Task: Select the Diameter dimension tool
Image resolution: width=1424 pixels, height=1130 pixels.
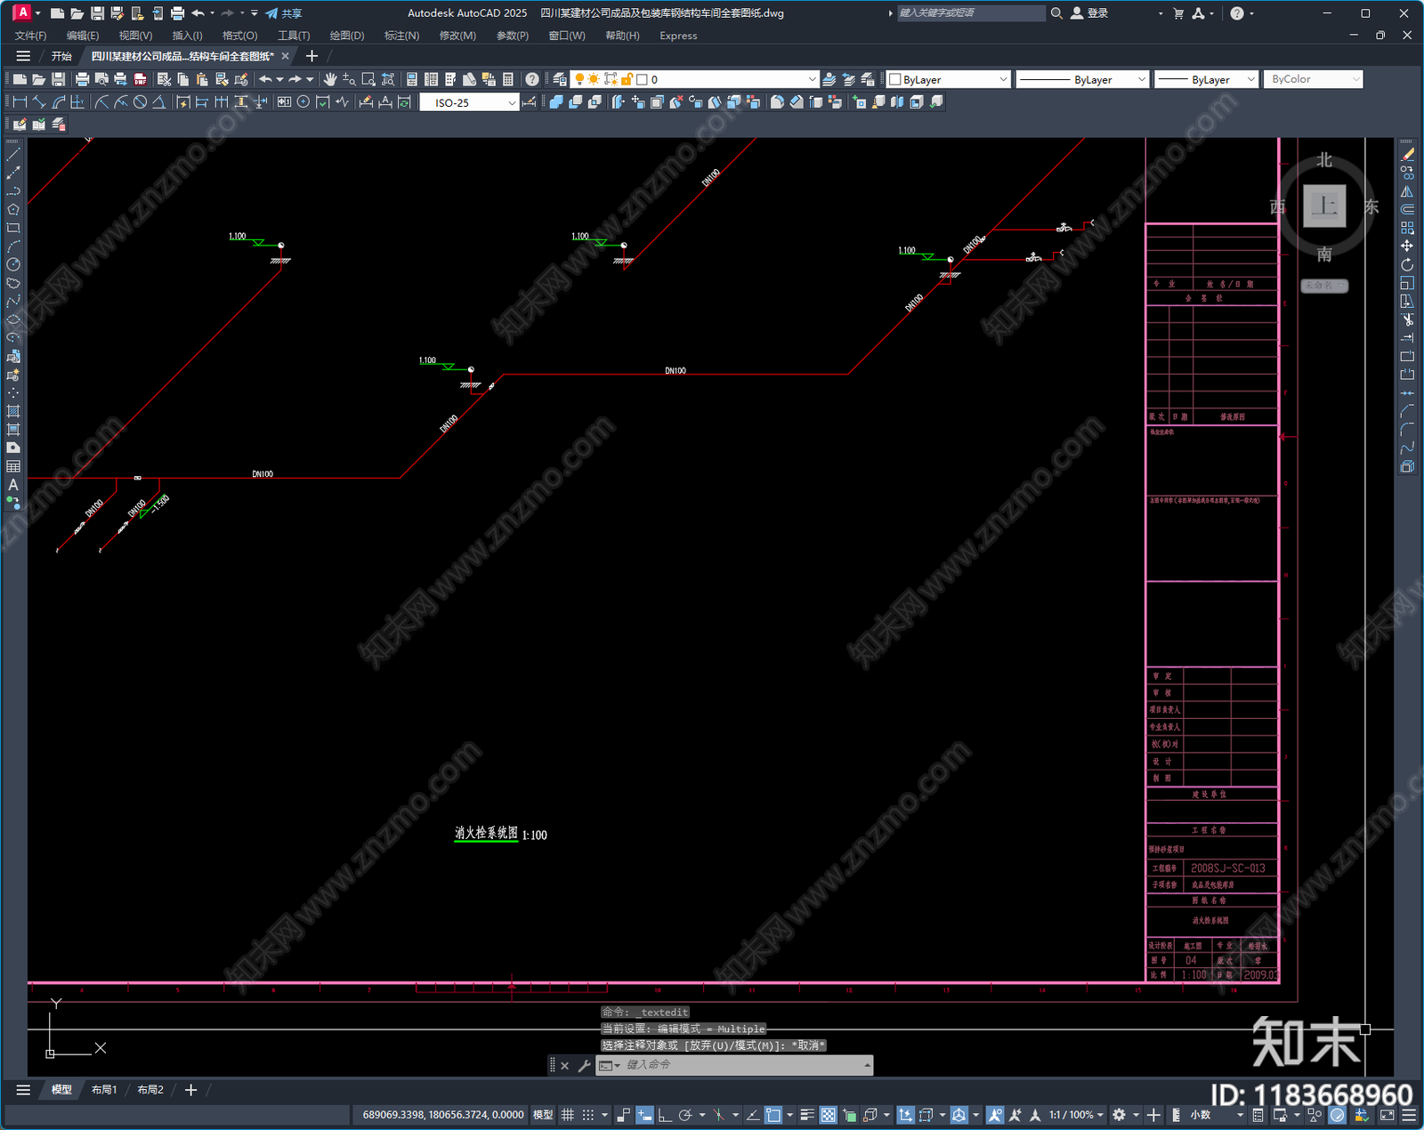Action: coord(140,102)
